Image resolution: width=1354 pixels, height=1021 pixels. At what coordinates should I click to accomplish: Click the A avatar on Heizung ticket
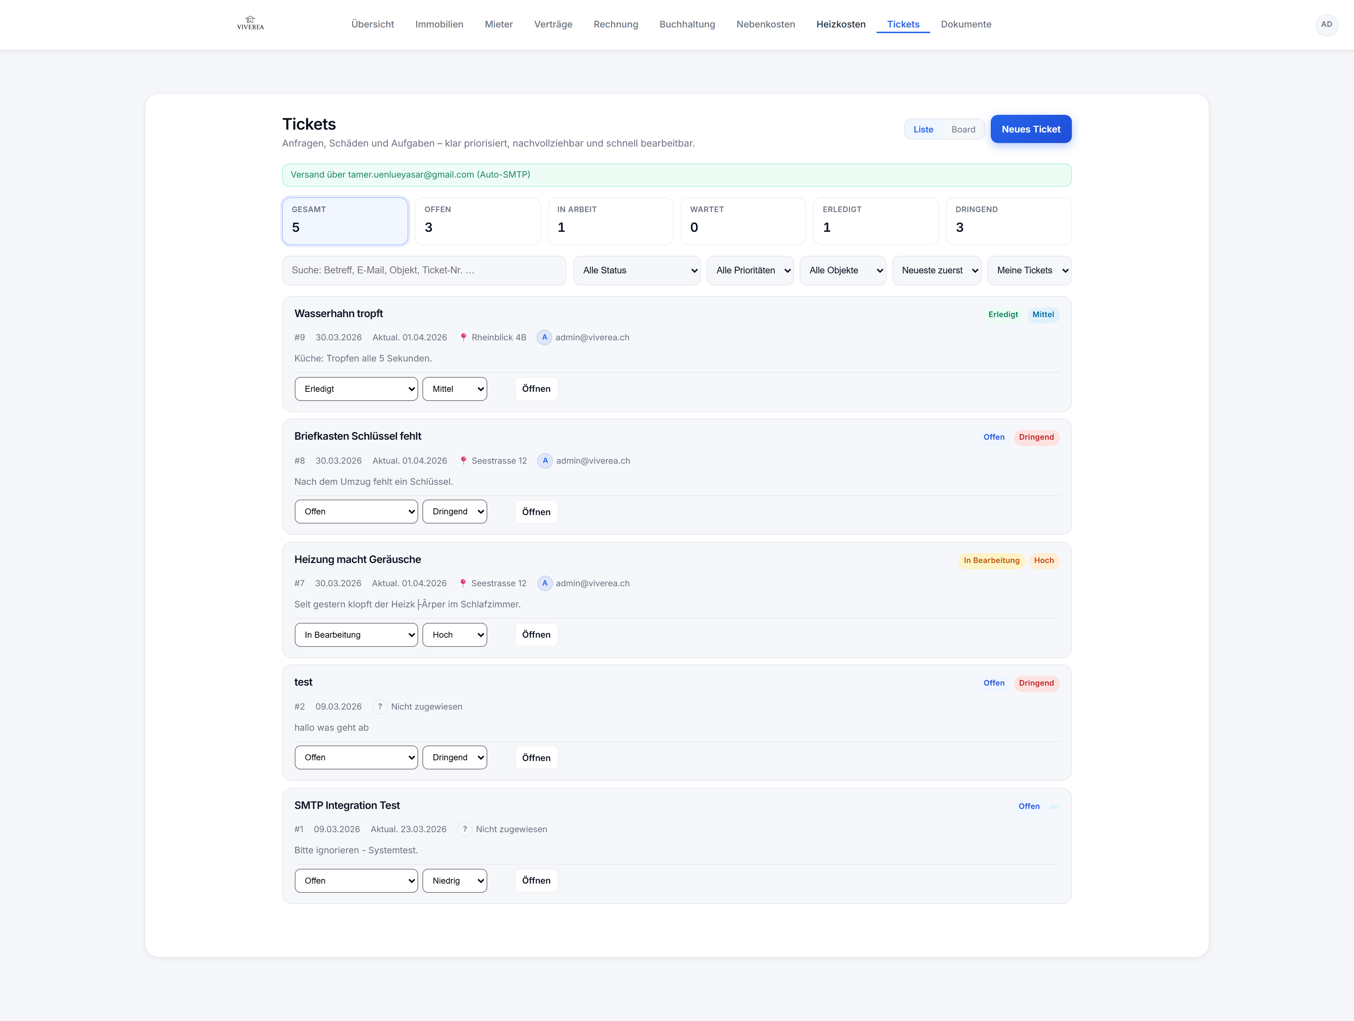click(545, 583)
